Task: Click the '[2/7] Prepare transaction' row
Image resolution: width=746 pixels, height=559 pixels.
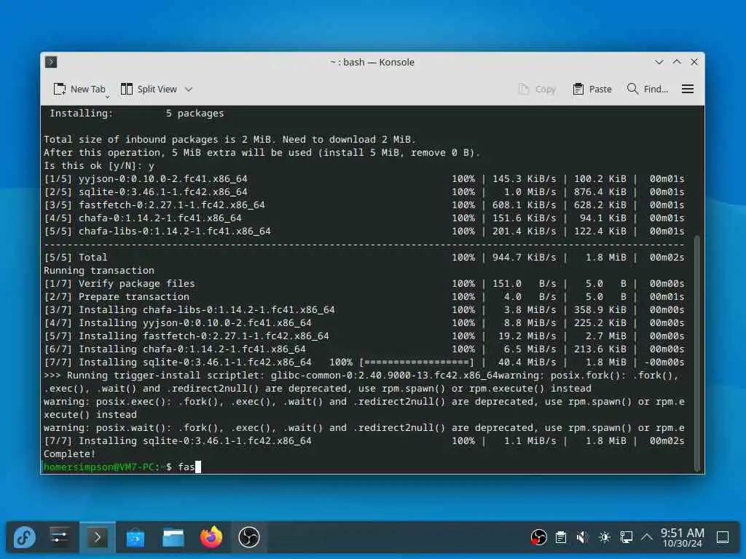Action: pyautogui.click(x=364, y=297)
